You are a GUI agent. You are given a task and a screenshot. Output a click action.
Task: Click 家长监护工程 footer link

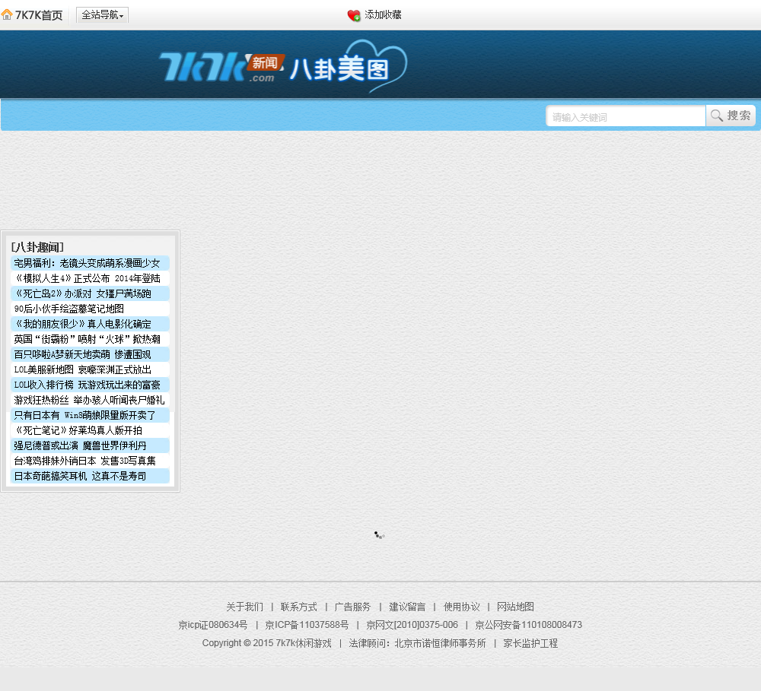point(530,643)
